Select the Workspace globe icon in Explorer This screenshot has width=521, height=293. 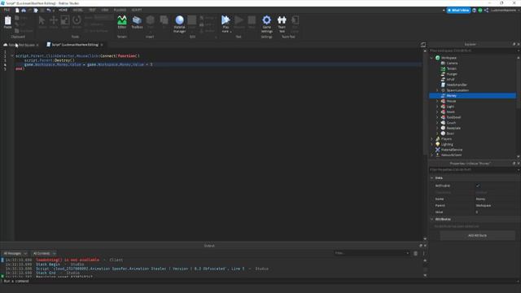point(438,58)
